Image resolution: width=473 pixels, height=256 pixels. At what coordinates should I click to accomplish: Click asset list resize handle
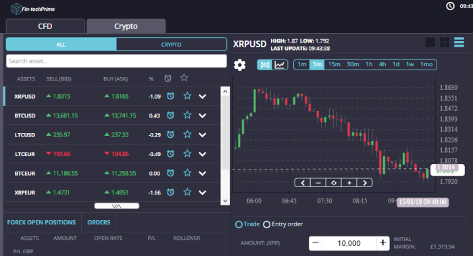[116, 206]
